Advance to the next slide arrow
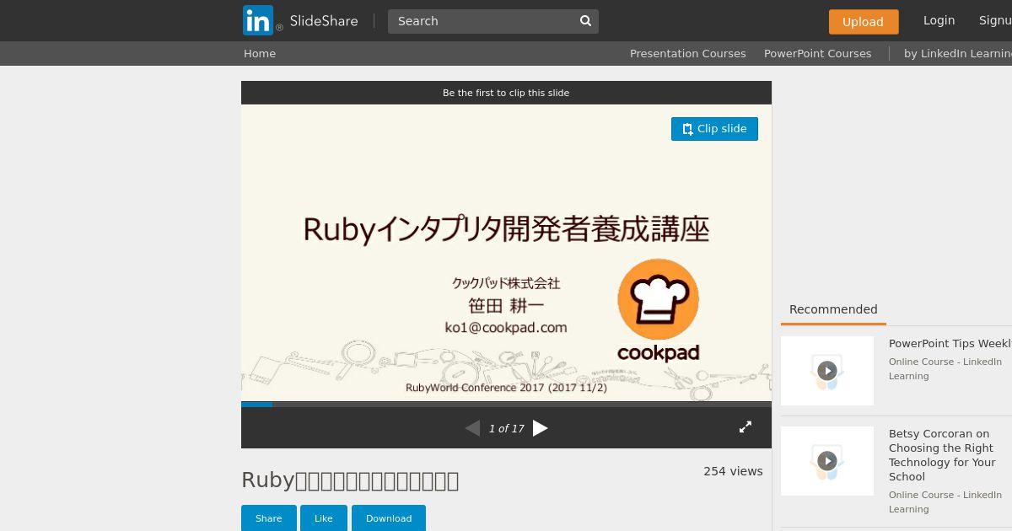This screenshot has width=1012, height=531. pyautogui.click(x=541, y=428)
